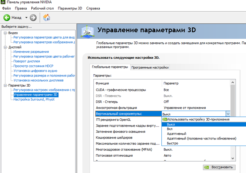The width and height of the screenshot is (246, 173).
Task: Open Установка нескольких дисплеев task
Action: (38, 80)
